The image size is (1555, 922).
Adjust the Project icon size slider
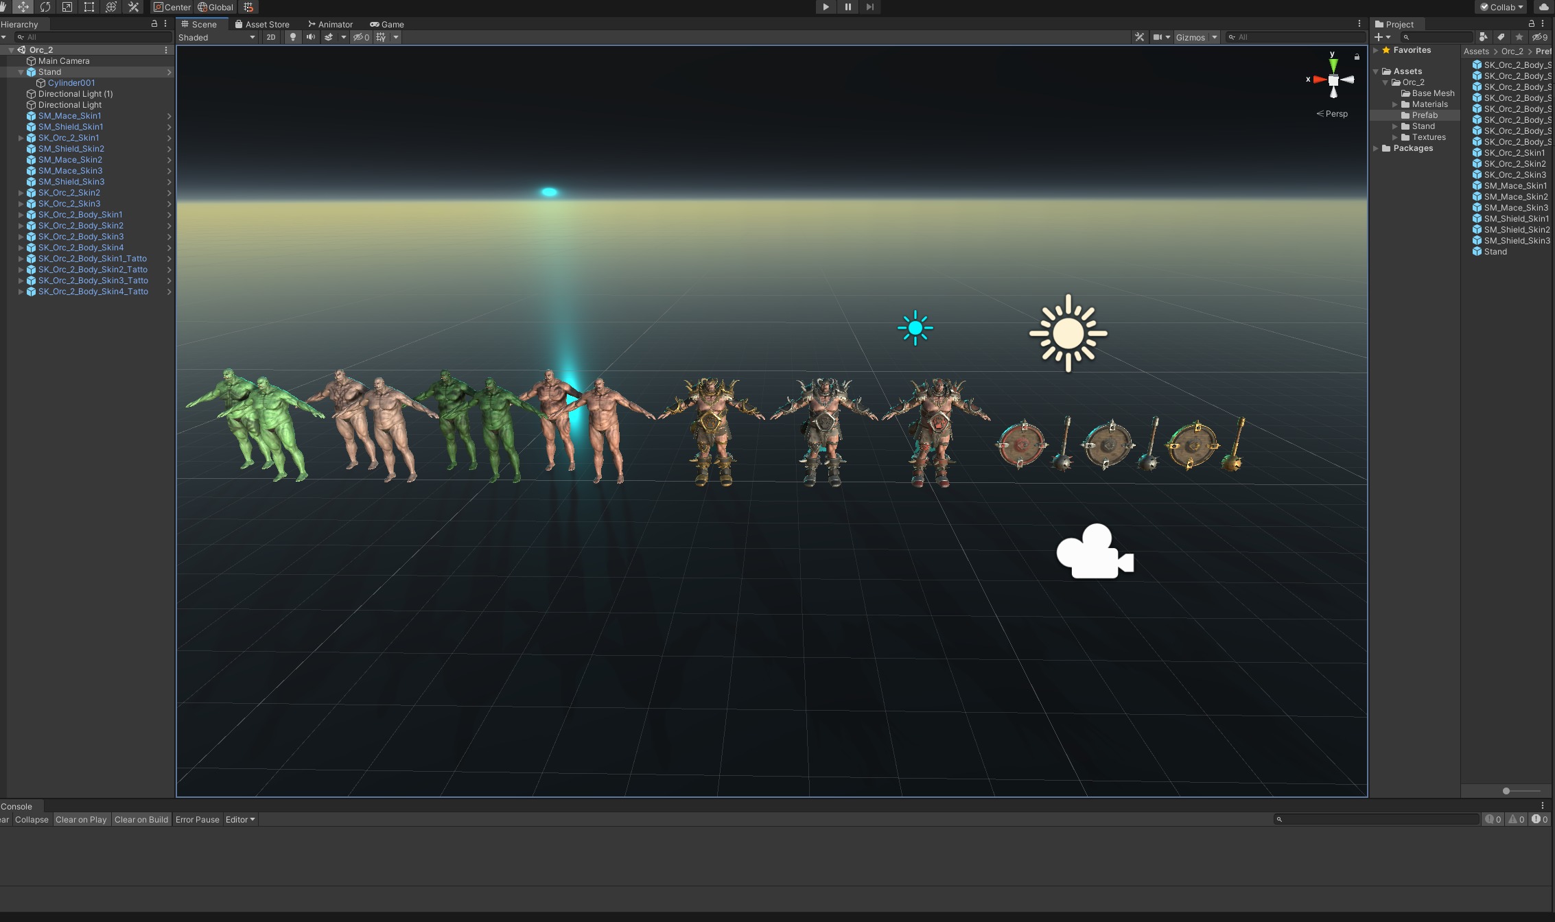coord(1506,791)
